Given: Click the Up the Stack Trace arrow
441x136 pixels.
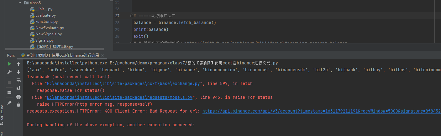Looking at the screenshot, I should point(18,64).
